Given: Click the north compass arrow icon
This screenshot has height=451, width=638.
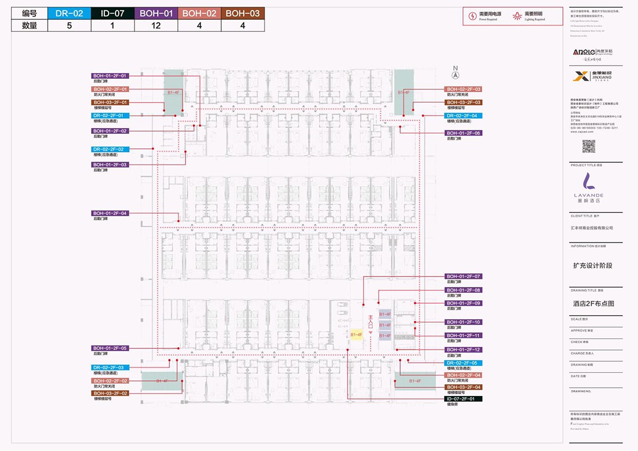Looking at the screenshot, I should click(x=455, y=75).
